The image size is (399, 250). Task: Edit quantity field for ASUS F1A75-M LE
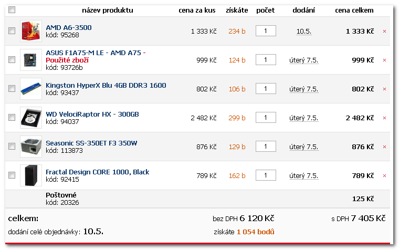[x=266, y=59]
